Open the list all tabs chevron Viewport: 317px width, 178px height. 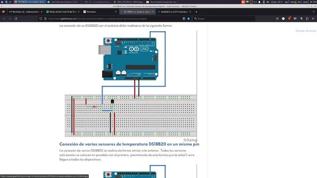(314, 12)
